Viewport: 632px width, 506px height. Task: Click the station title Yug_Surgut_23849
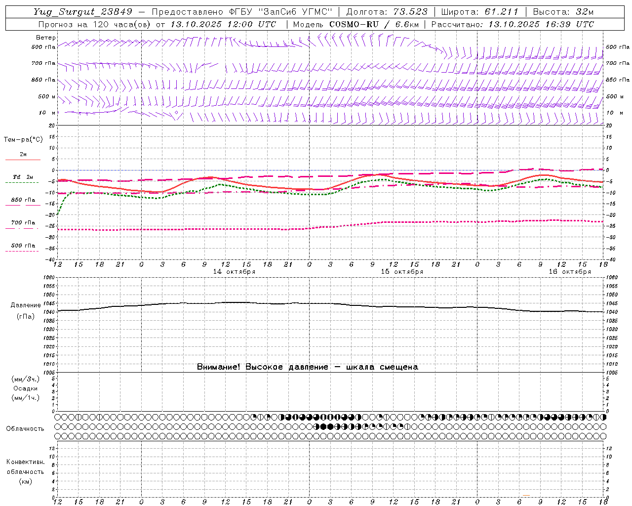coord(83,12)
